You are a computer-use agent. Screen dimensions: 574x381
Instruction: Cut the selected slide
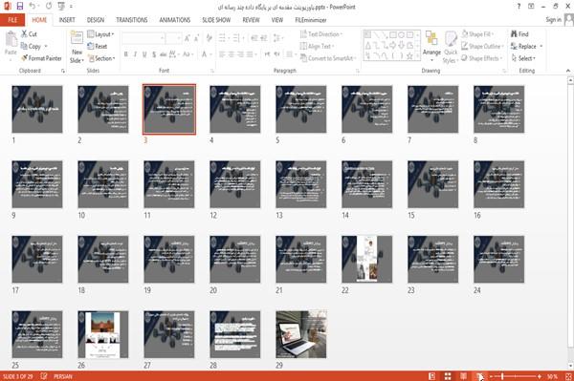point(29,34)
